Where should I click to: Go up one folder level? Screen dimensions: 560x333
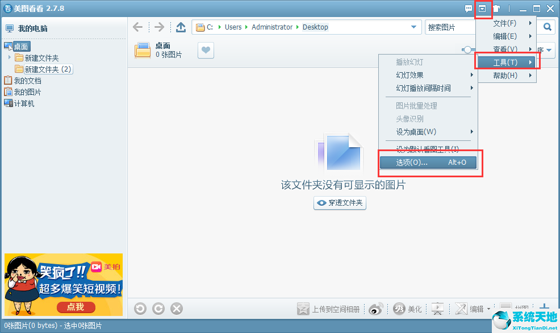pyautogui.click(x=181, y=27)
